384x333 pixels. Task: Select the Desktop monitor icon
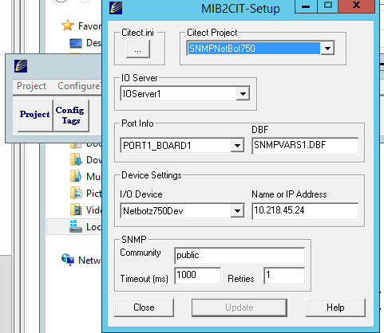pos(76,43)
